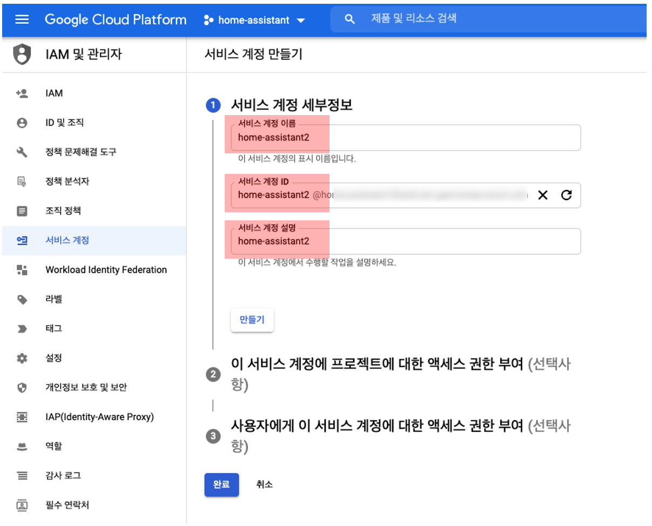Screen dimensions: 652x526
Task: Expand step 2 프로젝트에 대한 액세스 권한 부여
Action: click(x=401, y=374)
